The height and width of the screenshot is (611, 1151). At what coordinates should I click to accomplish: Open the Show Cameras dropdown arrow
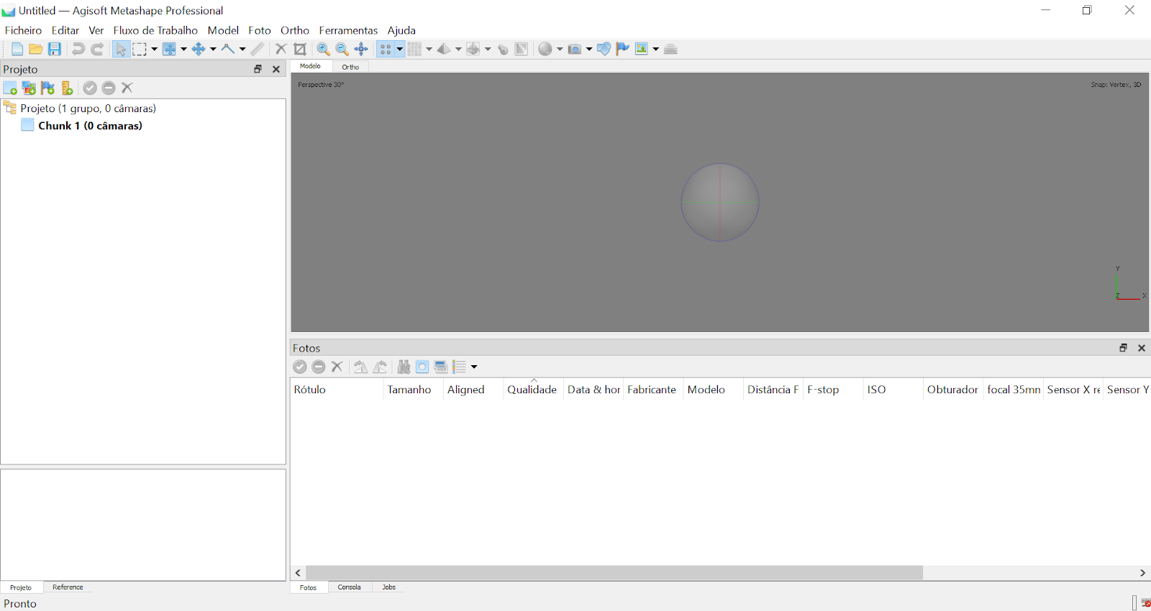click(x=589, y=49)
